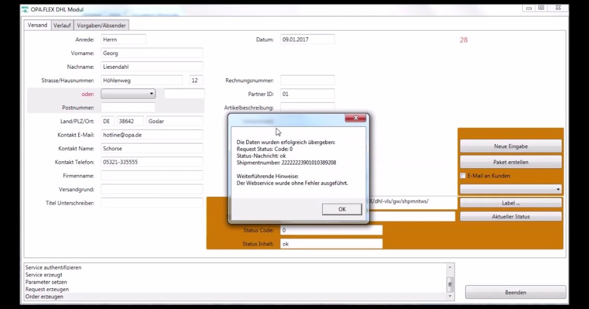Close the message dialog with red X
This screenshot has width=589, height=309.
(x=356, y=118)
